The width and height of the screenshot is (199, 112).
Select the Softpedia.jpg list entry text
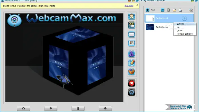click(162, 27)
